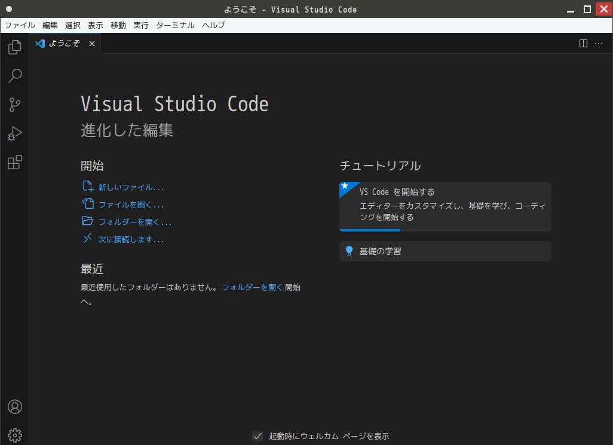Click the Visual Studio Code heading text
This screenshot has width=613, height=445.
pos(174,103)
